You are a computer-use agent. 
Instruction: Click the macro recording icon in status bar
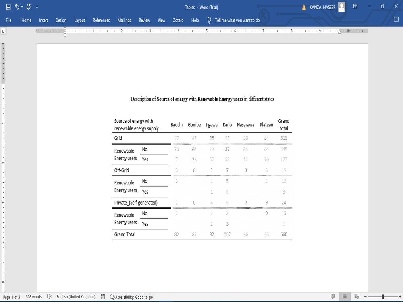pyautogui.click(x=103, y=296)
